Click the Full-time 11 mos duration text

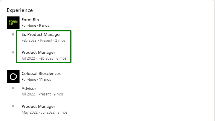click(x=36, y=79)
